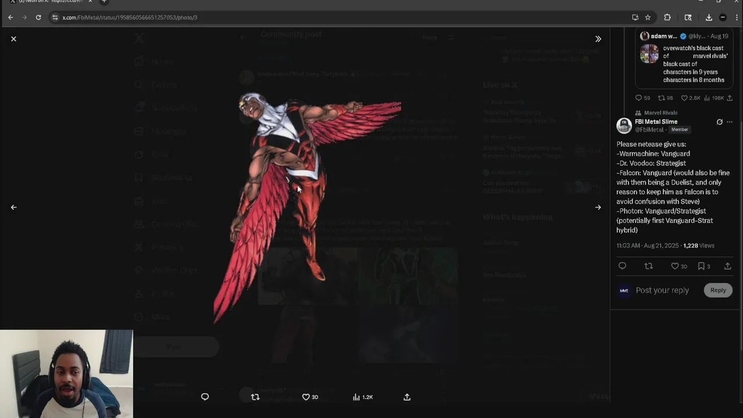Open the reply icon under FBI Metal Slime's post
Image resolution: width=743 pixels, height=418 pixels.
tap(622, 266)
